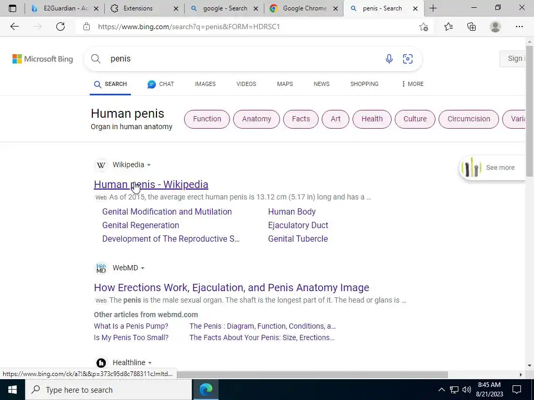Open the VIDEOS search tab
The height and width of the screenshot is (400, 534).
click(x=246, y=84)
